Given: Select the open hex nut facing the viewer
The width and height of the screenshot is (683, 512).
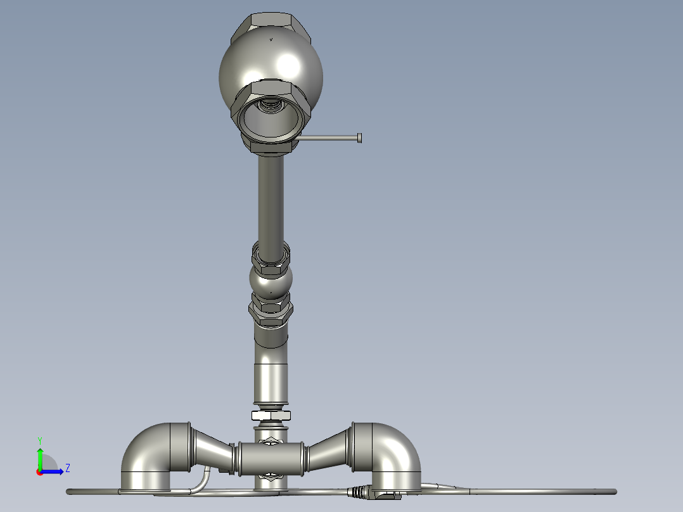Looking at the screenshot, I should coord(271,113).
